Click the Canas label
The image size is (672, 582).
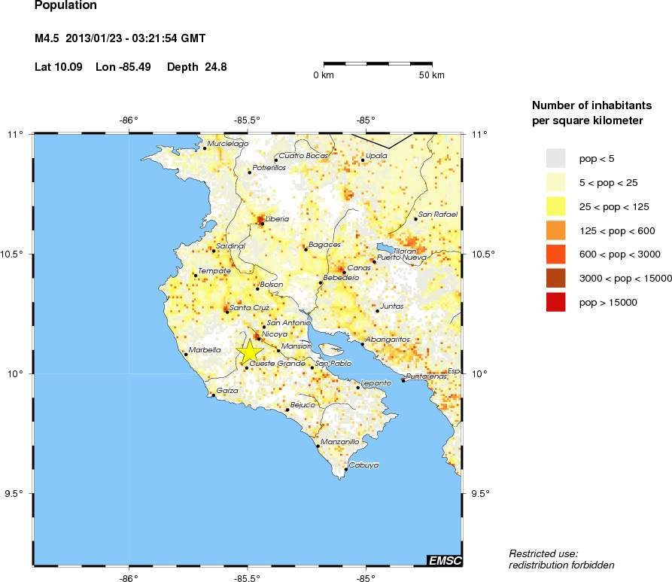pos(359,267)
